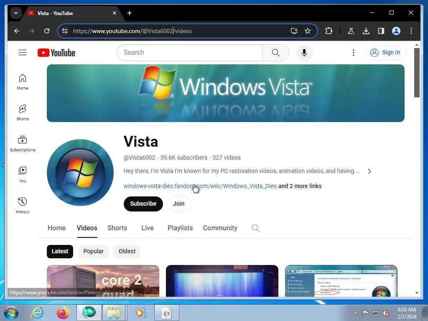This screenshot has height=321, width=428.
Task: Click the browser back arrow
Action: [x=17, y=31]
